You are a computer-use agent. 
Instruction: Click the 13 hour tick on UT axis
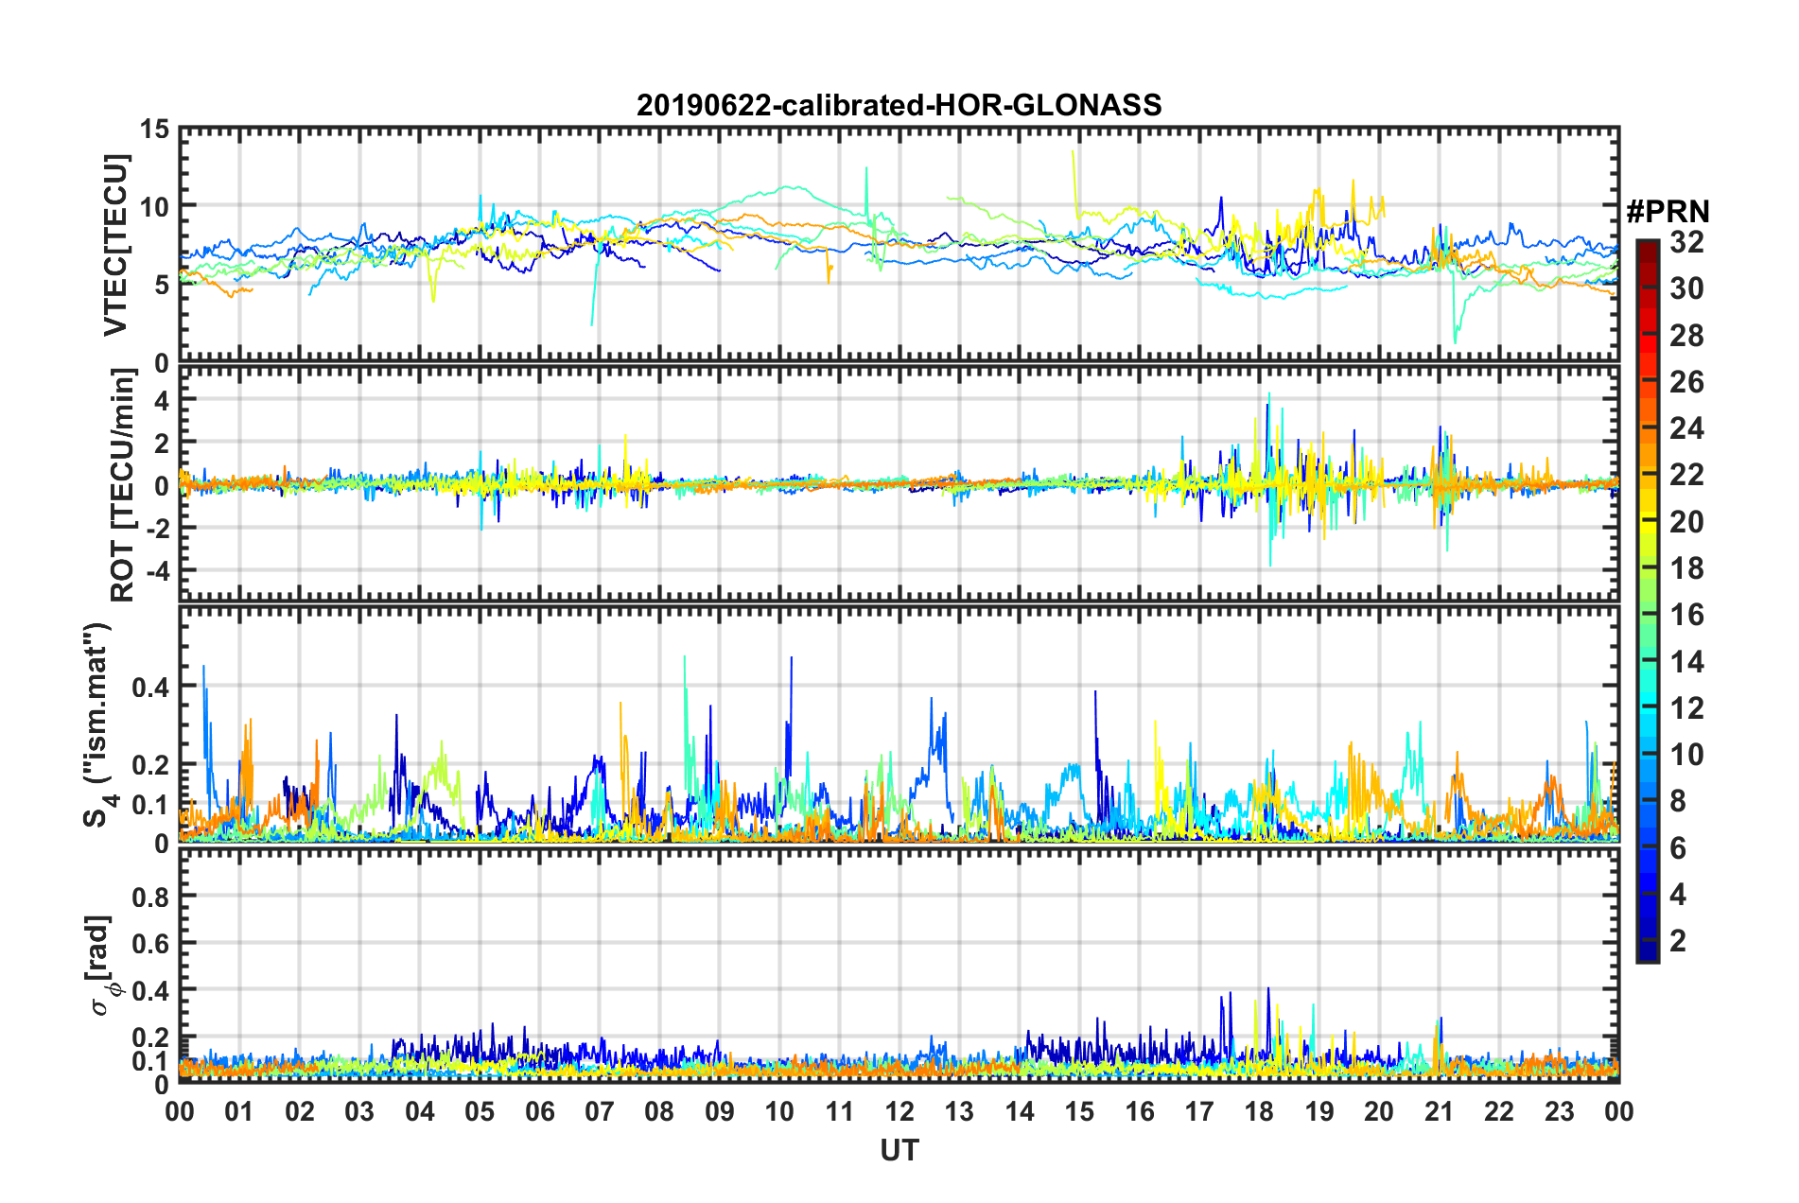coord(959,1111)
